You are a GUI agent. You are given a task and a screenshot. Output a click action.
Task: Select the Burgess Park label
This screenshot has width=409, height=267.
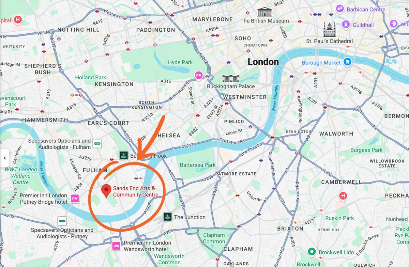[x=366, y=150]
